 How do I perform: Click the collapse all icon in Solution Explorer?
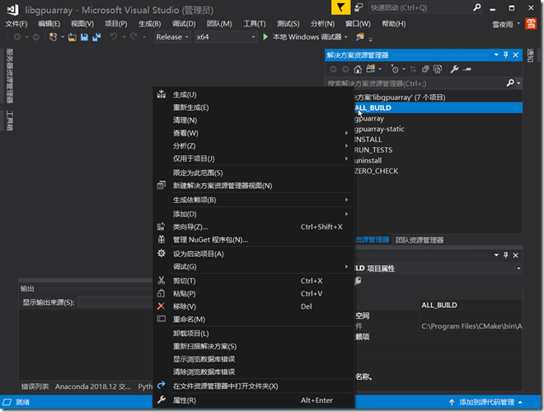(425, 69)
